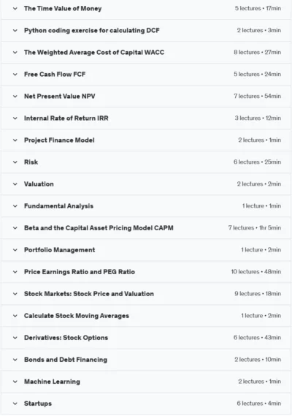Image resolution: width=292 pixels, height=416 pixels.
Task: Expand Price Earnings Ratio and PEG Ratio
Action: [146, 272]
